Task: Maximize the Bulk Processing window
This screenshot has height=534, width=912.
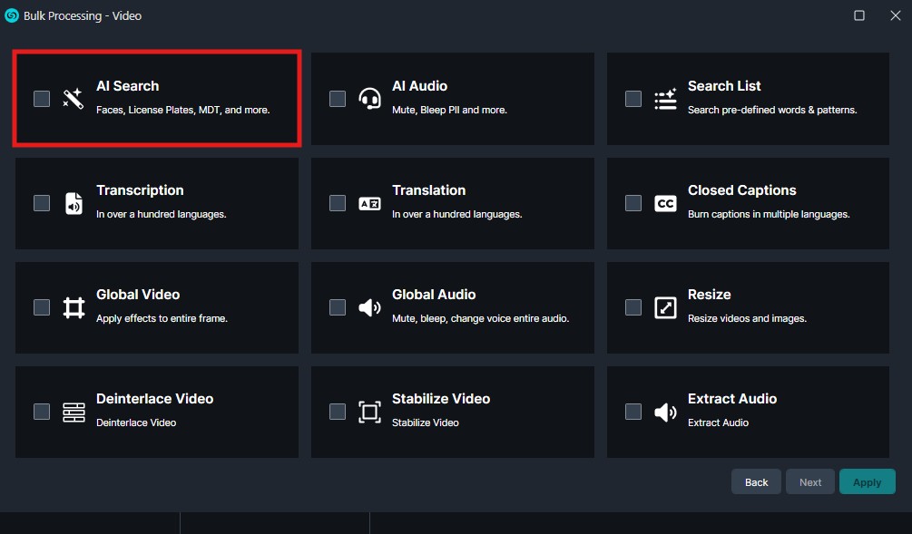Action: point(859,15)
